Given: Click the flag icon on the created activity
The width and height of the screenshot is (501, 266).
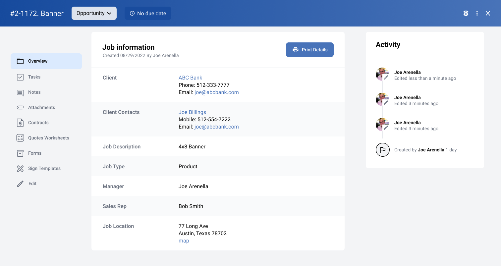Looking at the screenshot, I should (x=383, y=150).
